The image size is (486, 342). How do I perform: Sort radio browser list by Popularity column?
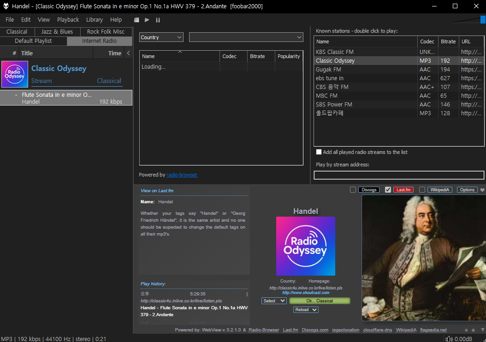(x=289, y=56)
